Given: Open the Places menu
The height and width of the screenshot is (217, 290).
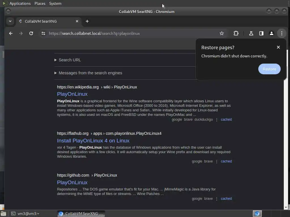Looking at the screenshot, I should click(40, 3).
